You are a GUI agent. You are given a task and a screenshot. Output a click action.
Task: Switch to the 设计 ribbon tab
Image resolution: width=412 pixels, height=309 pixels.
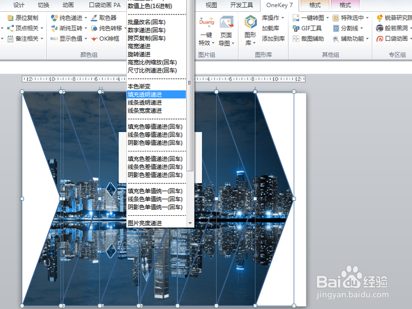pyautogui.click(x=19, y=5)
